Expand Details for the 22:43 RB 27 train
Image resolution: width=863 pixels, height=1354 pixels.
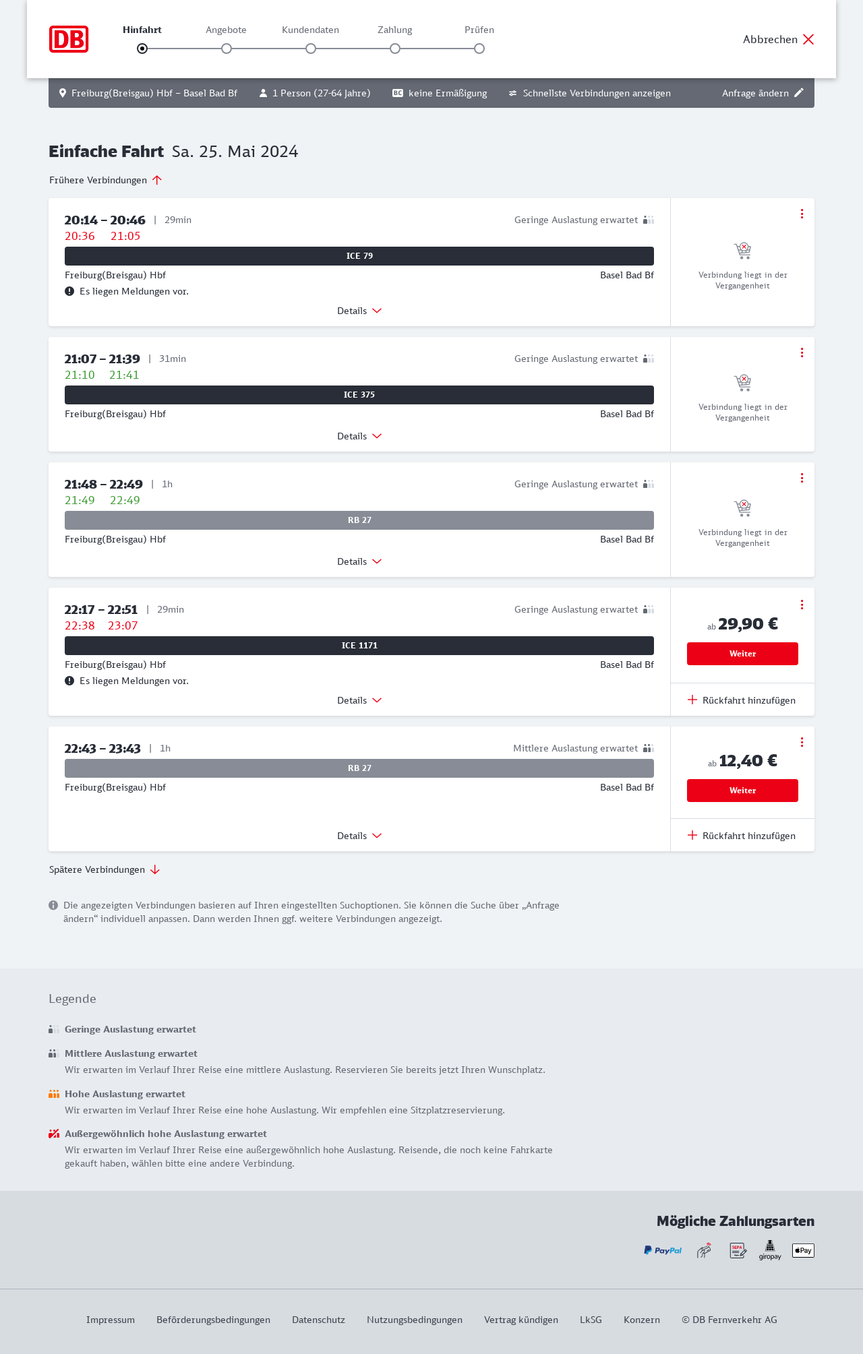pyautogui.click(x=359, y=836)
